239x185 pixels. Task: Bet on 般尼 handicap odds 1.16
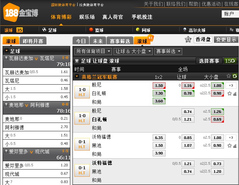point(188,86)
